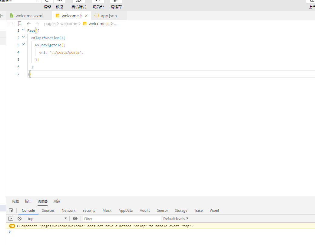The width and height of the screenshot is (315, 245).
Task: Toggle the console sidebar icon
Action: click(11, 218)
